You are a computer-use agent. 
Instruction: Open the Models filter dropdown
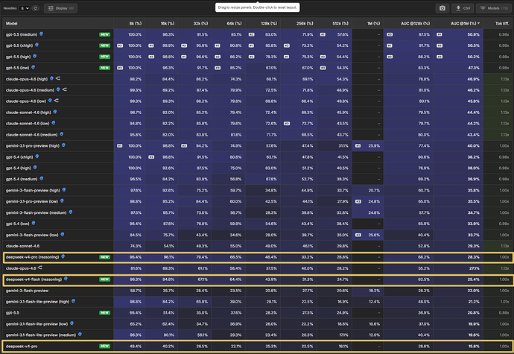494,8
